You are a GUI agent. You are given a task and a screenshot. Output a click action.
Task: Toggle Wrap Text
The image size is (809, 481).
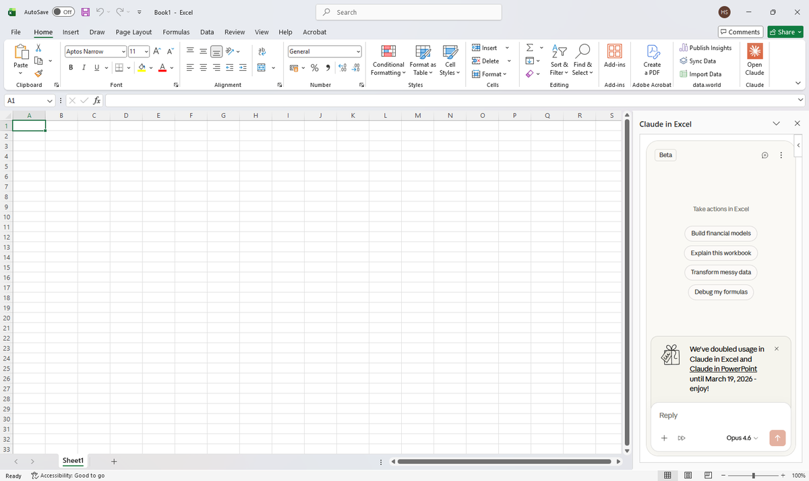coord(262,51)
